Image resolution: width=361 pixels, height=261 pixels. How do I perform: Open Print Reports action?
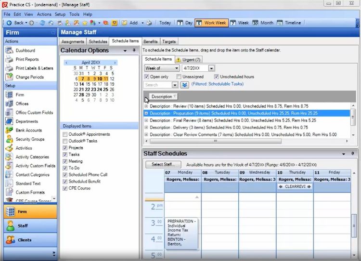27,59
